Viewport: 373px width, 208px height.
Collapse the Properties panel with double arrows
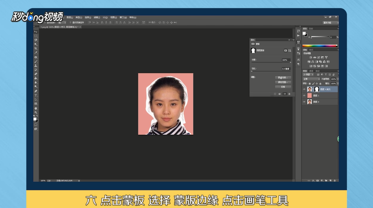pos(289,40)
